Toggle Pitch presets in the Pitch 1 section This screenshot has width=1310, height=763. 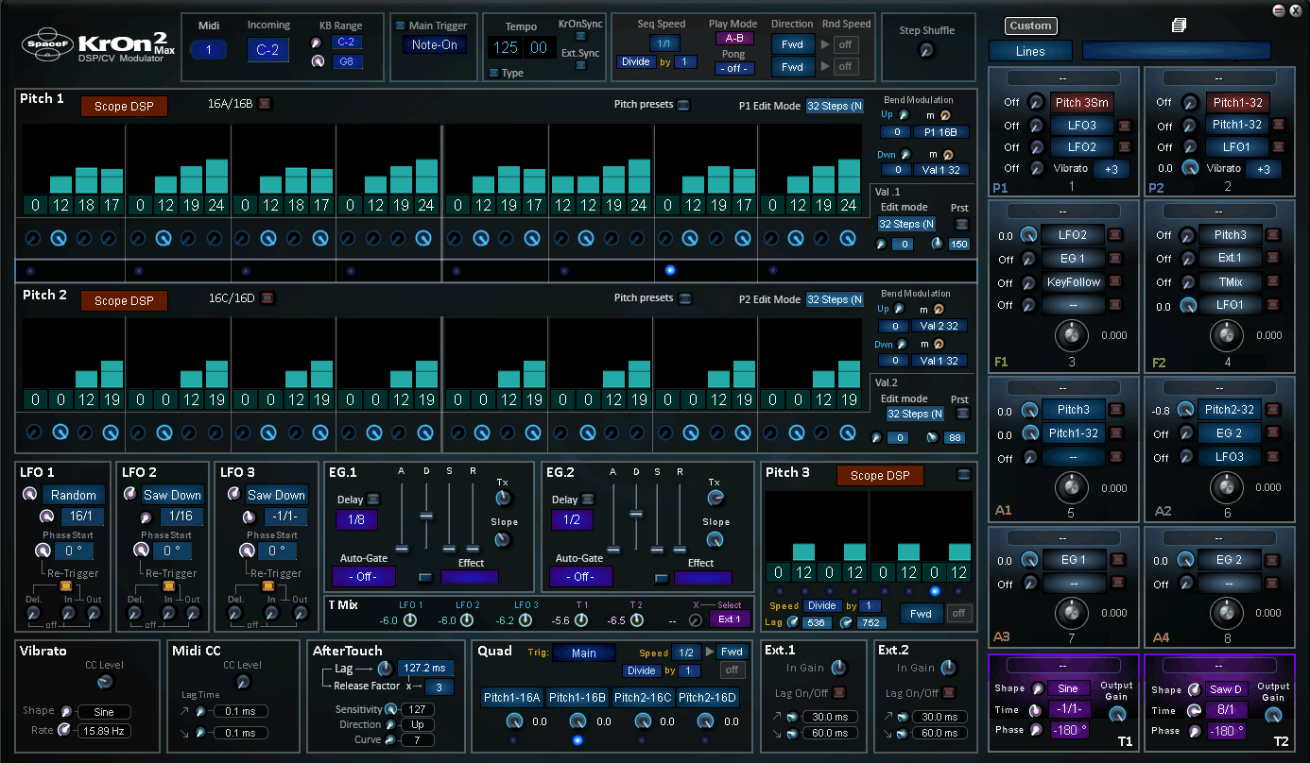pos(684,105)
